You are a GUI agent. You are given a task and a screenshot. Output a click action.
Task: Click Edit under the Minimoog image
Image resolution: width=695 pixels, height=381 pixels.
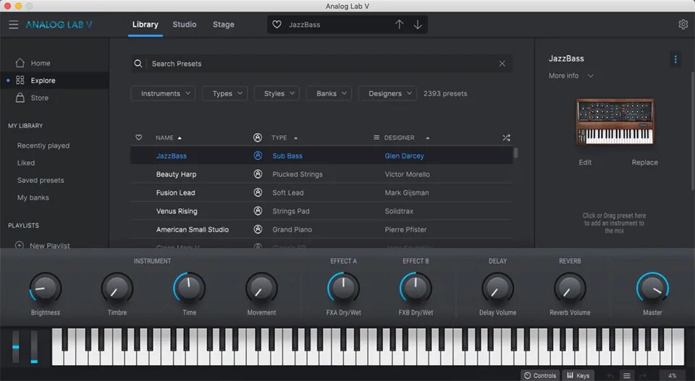point(585,163)
